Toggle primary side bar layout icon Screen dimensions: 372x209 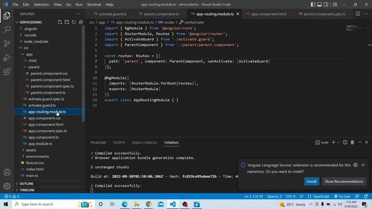pos(313,5)
